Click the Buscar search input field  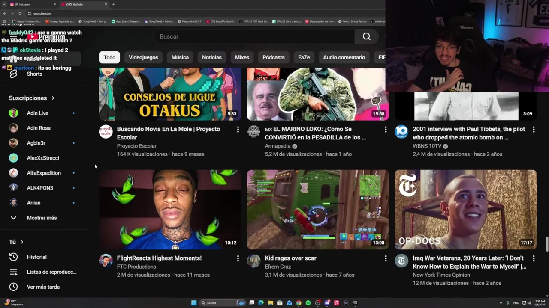[x=254, y=36]
